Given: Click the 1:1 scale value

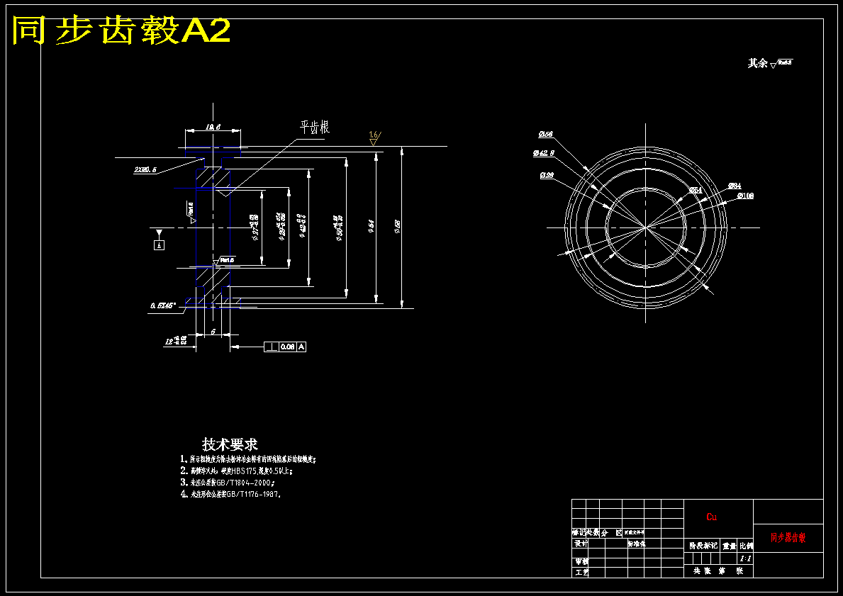Looking at the screenshot, I should [x=746, y=558].
